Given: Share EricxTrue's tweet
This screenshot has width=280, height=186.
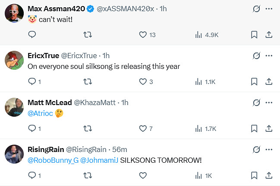Looking at the screenshot, I should (x=268, y=81).
